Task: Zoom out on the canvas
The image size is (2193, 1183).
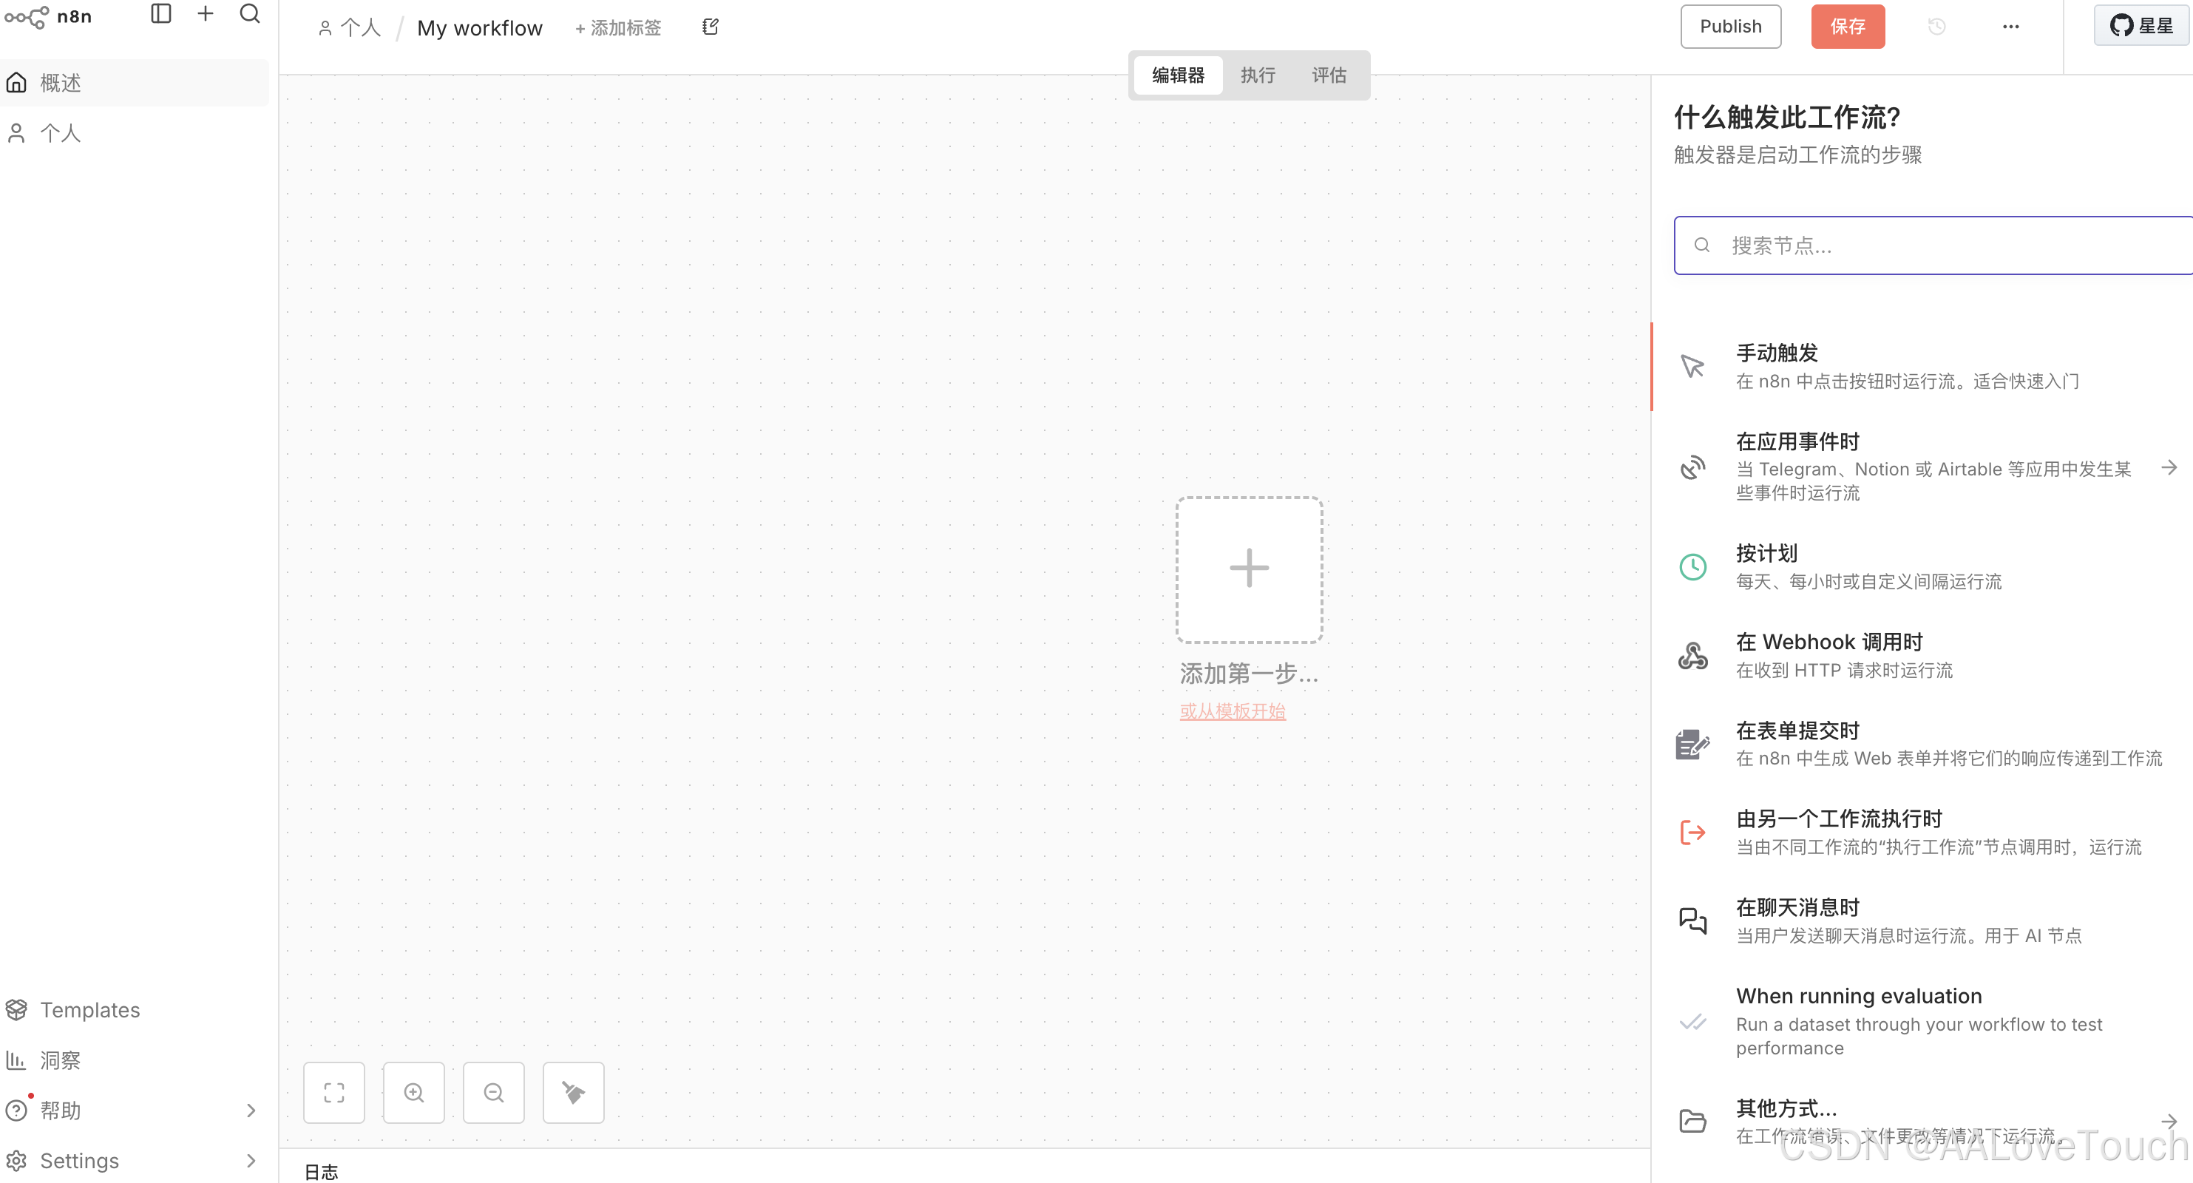Action: click(494, 1092)
